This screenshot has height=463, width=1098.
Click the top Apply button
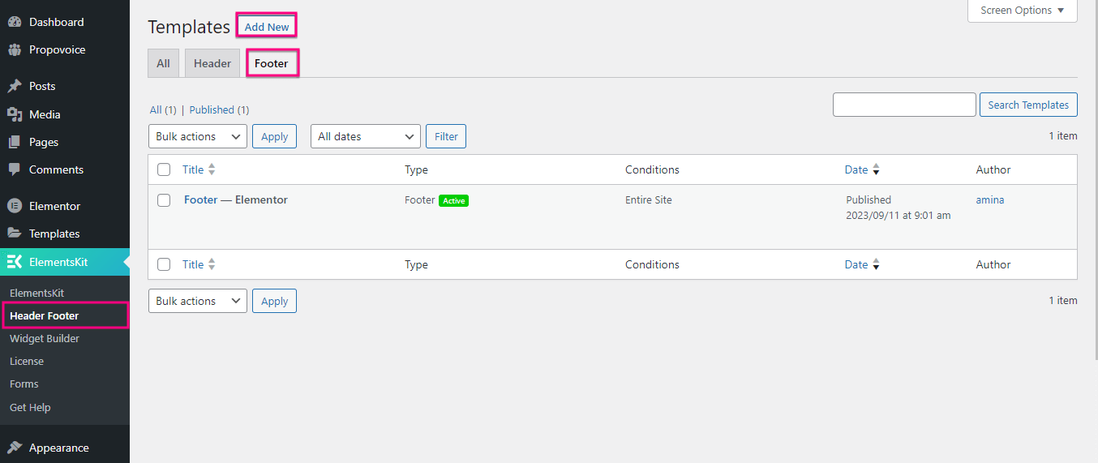pos(274,136)
